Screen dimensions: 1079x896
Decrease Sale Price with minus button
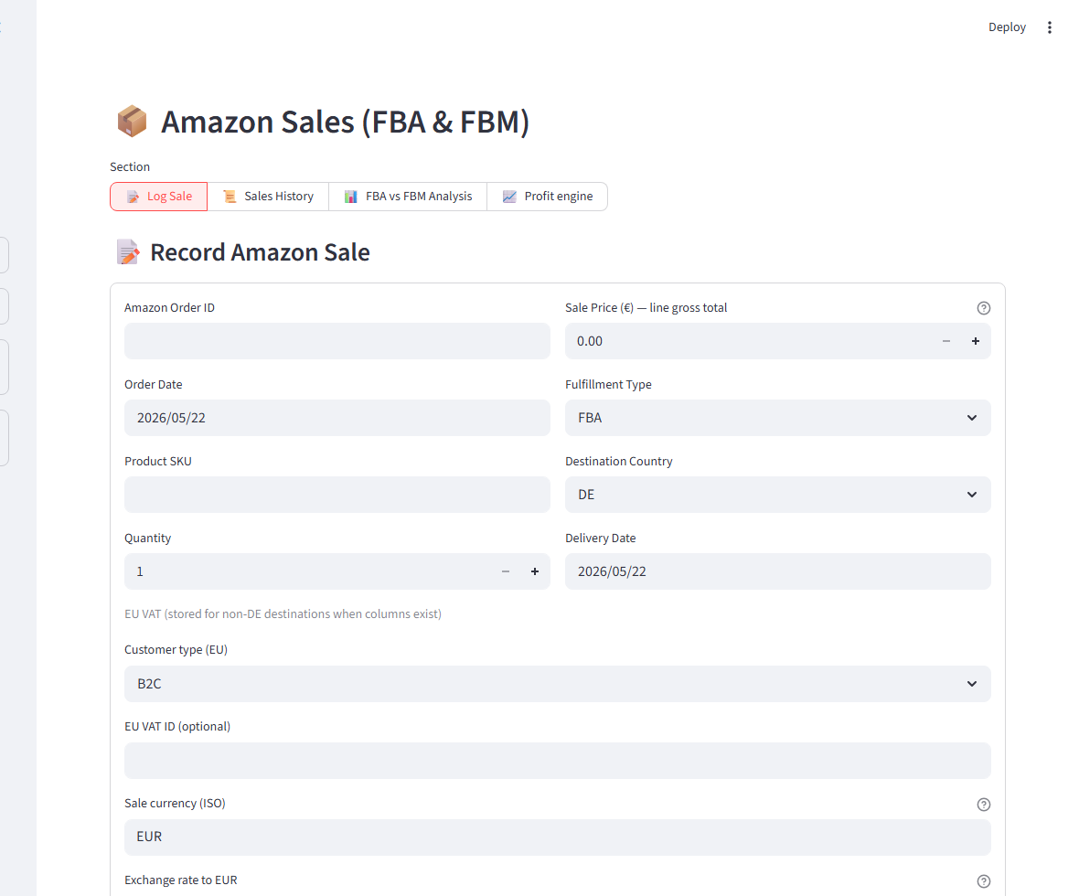[x=946, y=341]
